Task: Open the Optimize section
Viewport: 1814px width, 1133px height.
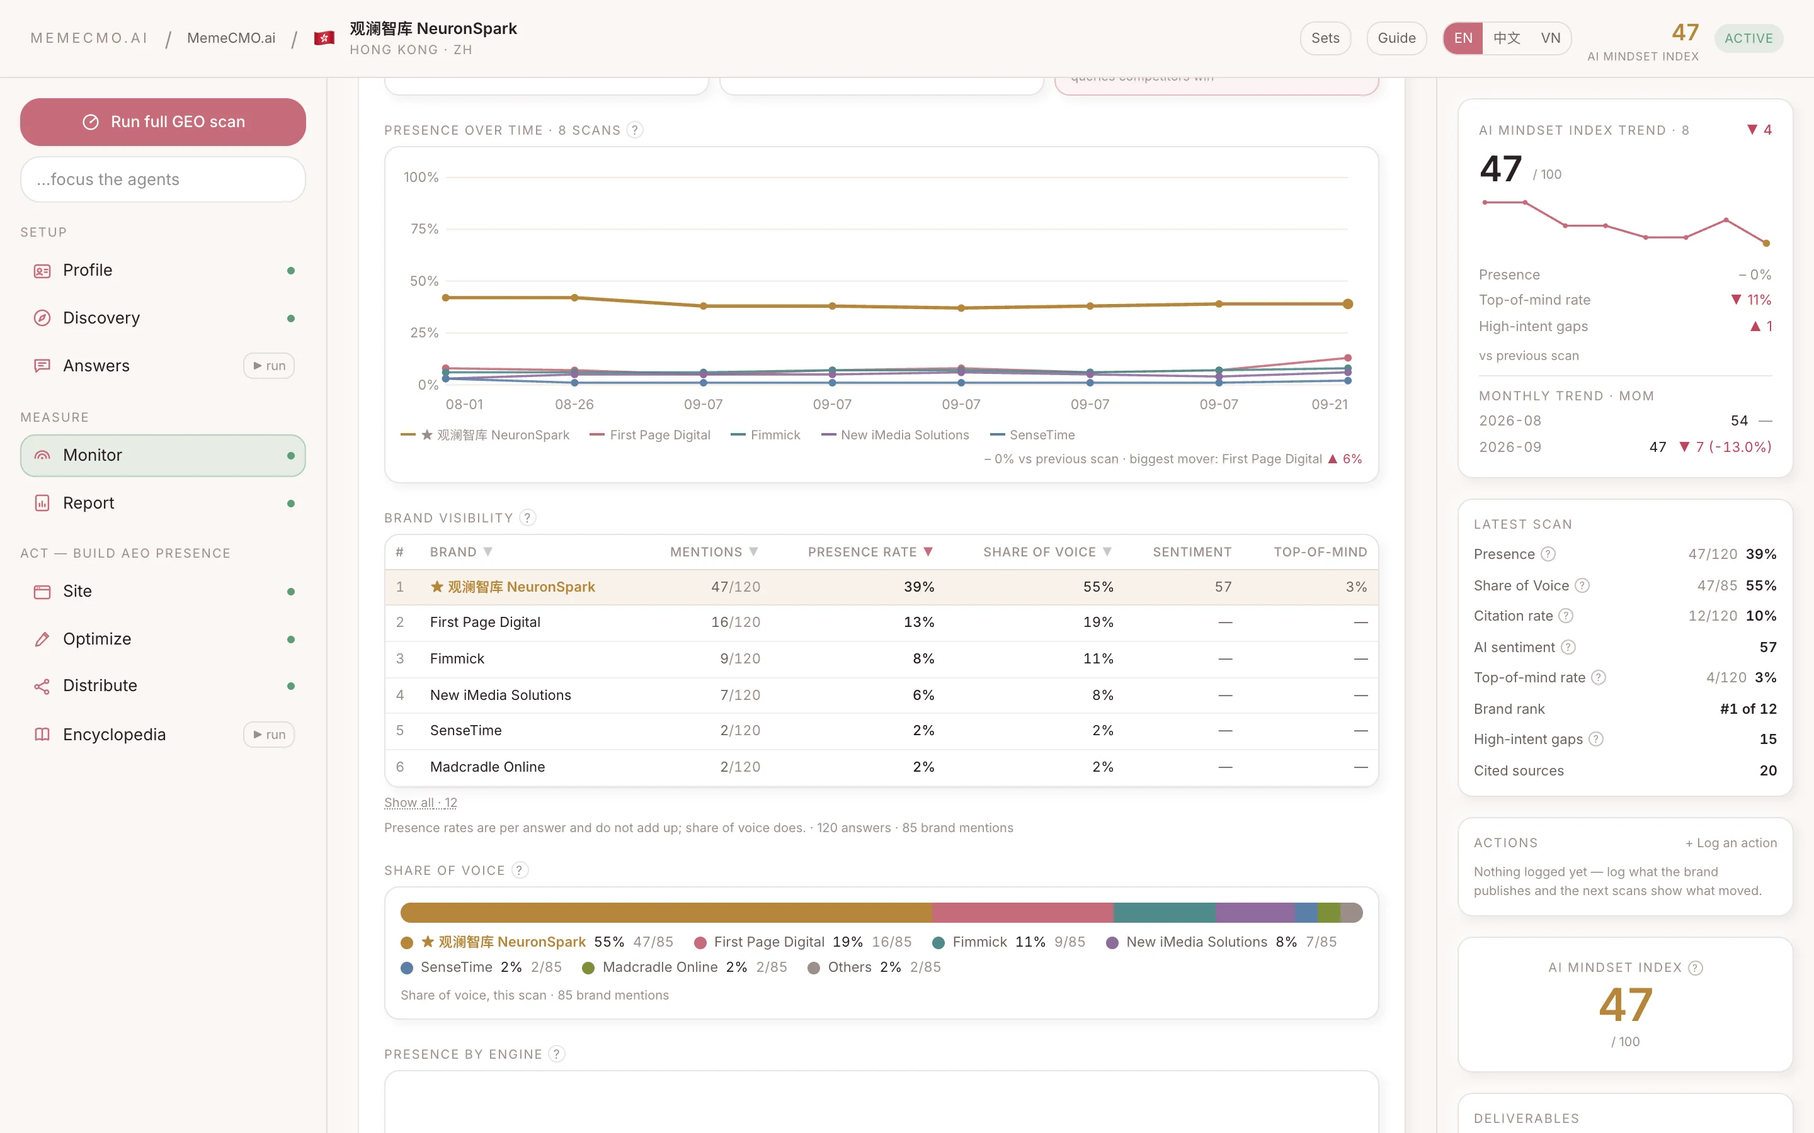Action: [163, 638]
